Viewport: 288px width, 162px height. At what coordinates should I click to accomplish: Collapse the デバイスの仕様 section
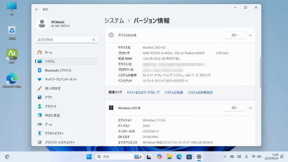250,35
